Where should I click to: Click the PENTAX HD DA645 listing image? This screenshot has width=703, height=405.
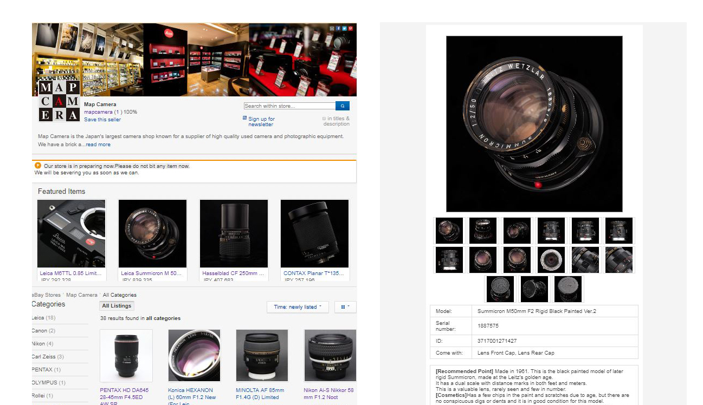pos(126,356)
